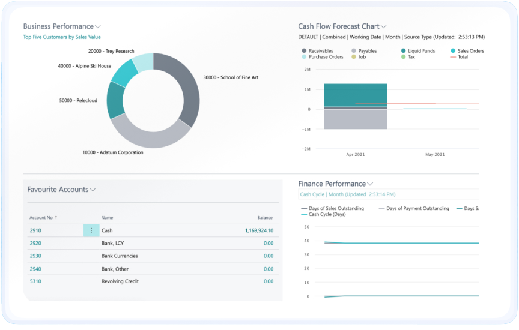Open the Finance Performance dropdown menu
The width and height of the screenshot is (519, 330).
[369, 184]
